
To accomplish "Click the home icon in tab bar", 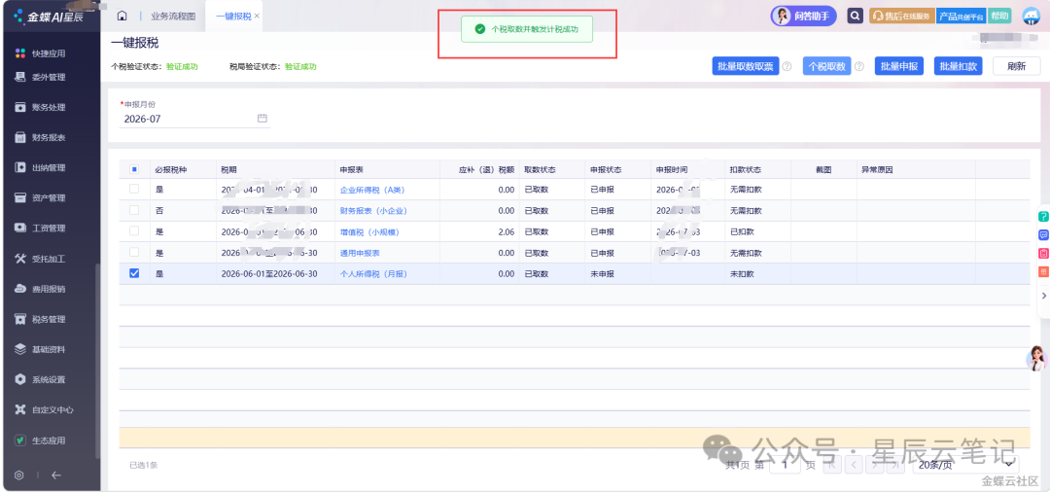I will tap(122, 17).
